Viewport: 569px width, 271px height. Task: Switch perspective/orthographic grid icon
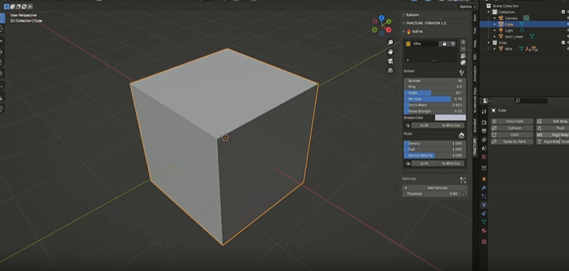[x=390, y=70]
